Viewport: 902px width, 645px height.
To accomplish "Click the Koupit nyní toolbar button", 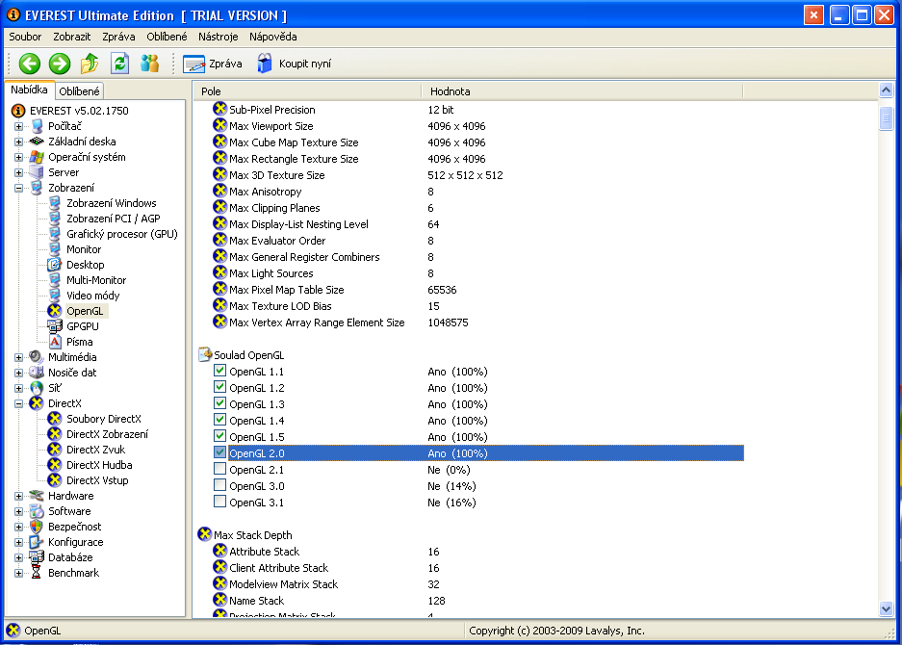I will 294,64.
